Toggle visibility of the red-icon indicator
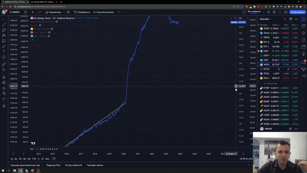 (49, 33)
